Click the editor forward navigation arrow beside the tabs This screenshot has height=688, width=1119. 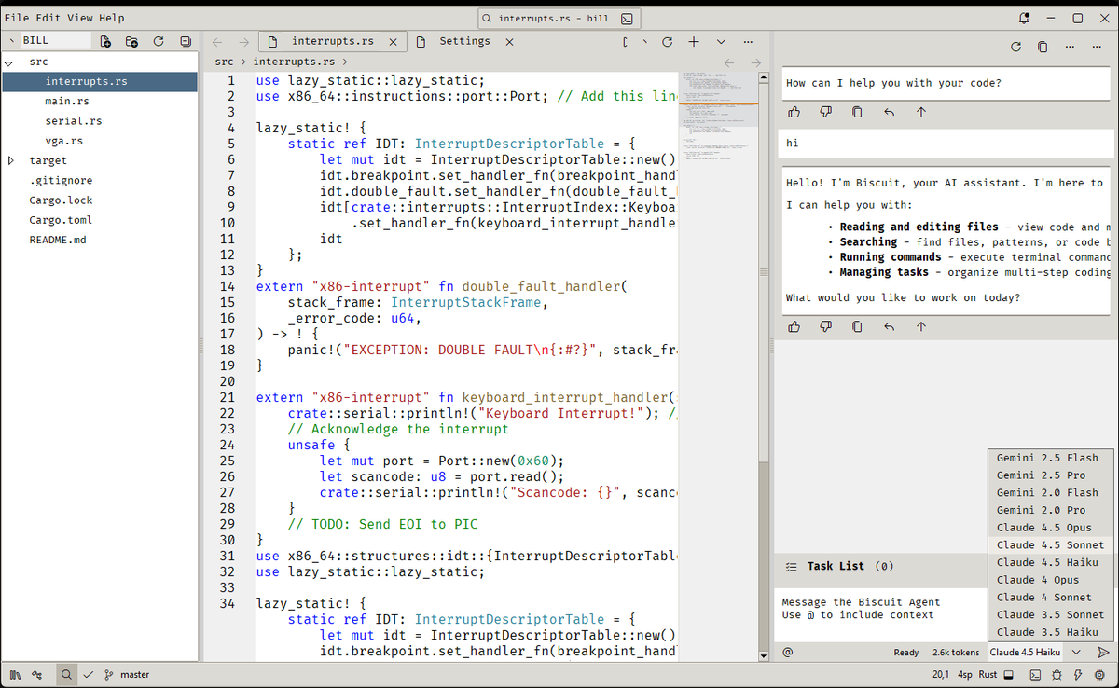point(243,42)
